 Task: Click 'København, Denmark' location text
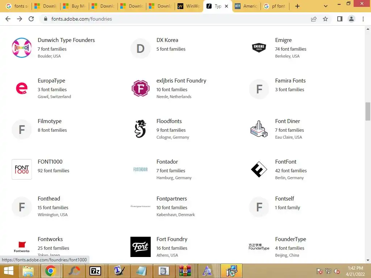point(176,215)
